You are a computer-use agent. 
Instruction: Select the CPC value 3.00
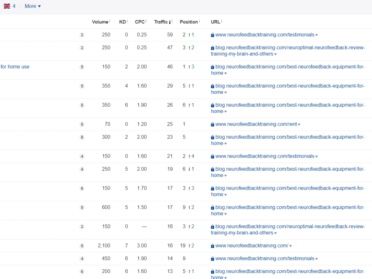[x=142, y=246]
